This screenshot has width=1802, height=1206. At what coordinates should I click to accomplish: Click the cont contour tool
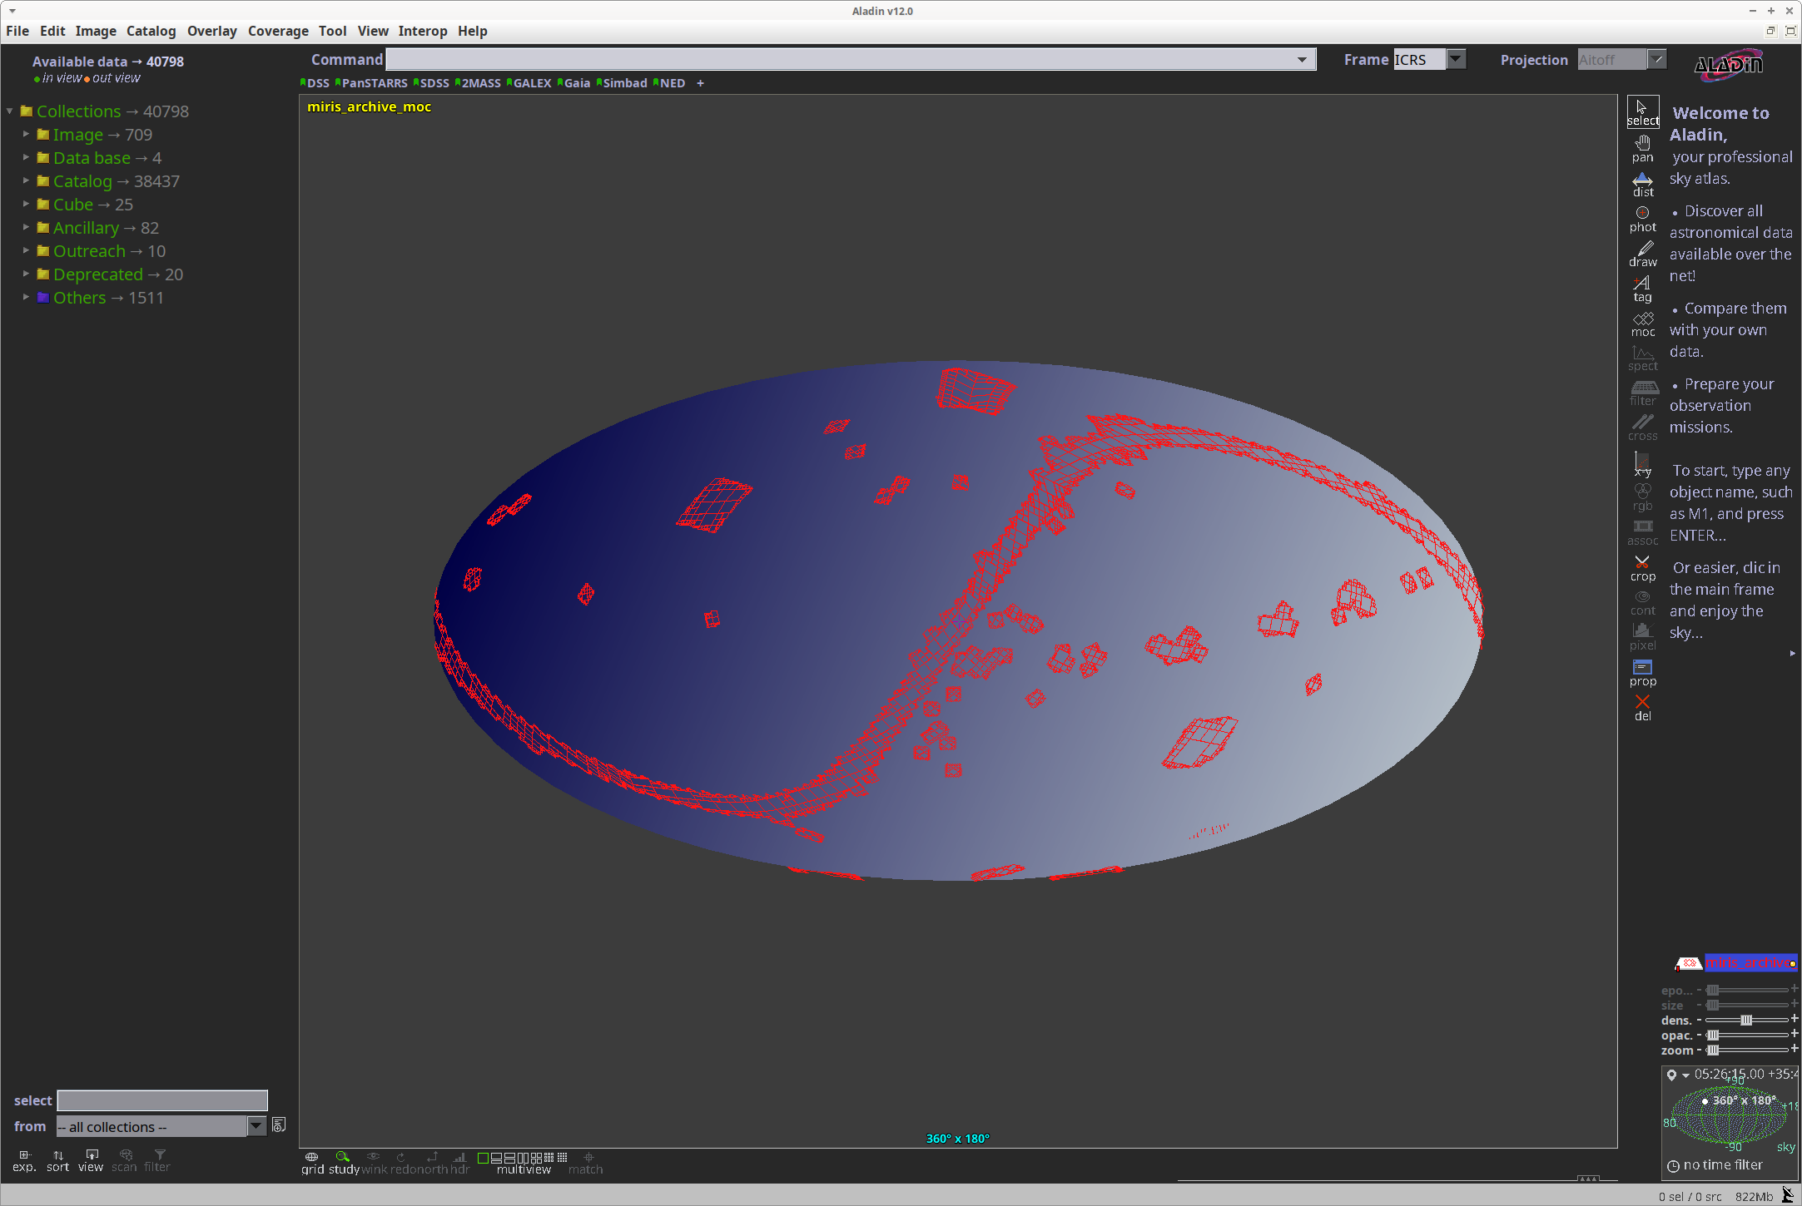1642,603
